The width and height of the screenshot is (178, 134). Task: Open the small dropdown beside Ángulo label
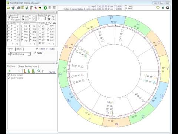coord(47,23)
